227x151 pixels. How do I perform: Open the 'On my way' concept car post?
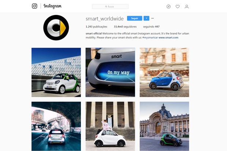[x=110, y=72]
